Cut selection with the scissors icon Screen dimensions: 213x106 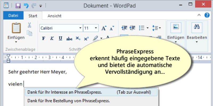tap(29, 25)
